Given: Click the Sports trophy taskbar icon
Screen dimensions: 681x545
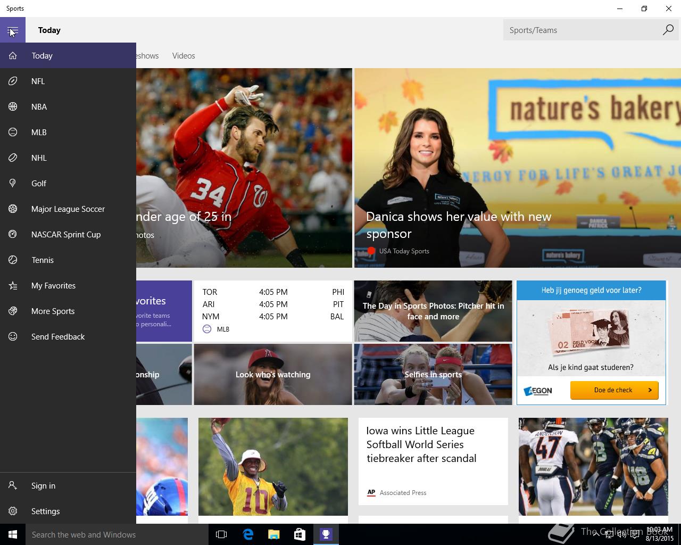Looking at the screenshot, I should [326, 534].
